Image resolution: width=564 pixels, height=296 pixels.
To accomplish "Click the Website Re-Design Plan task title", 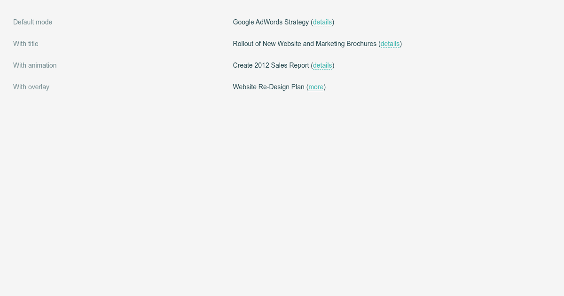I will 268,87.
